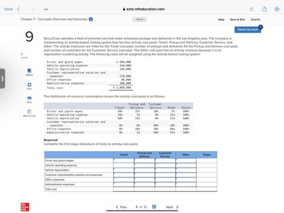
Task: Select Customer representative salaries Customer Service cell
Action: [165, 175]
